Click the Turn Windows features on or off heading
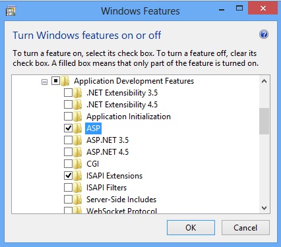Screen dimensions: 281x247 [x=87, y=36]
